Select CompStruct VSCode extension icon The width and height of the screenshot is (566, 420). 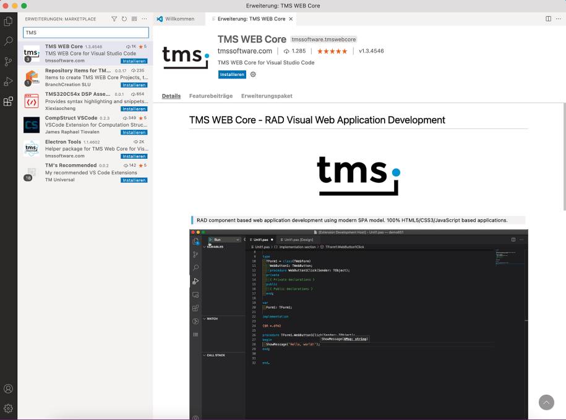pyautogui.click(x=32, y=125)
